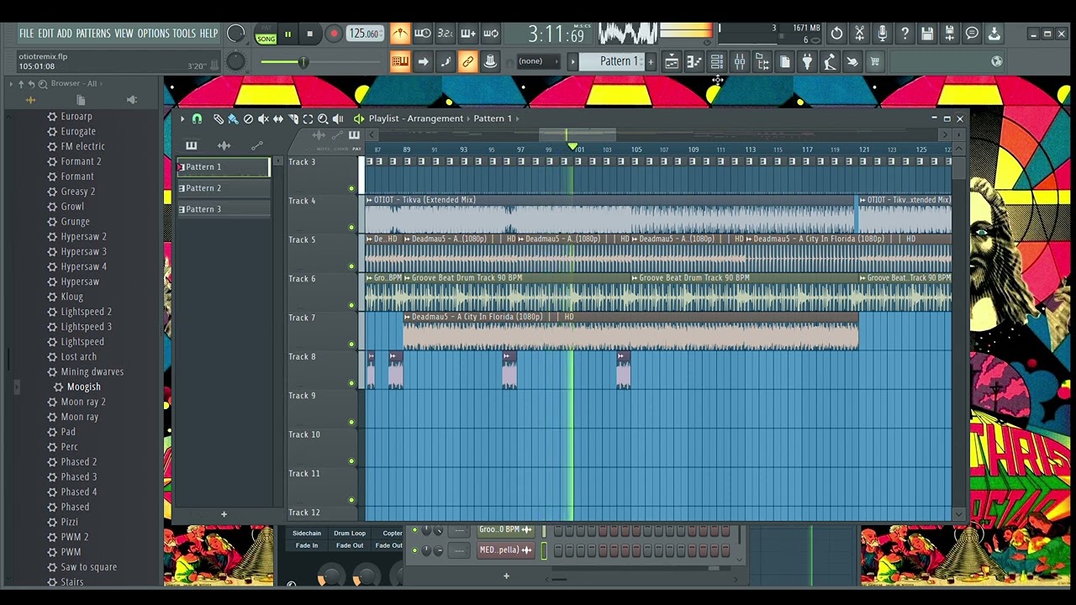Viewport: 1076px width, 605px height.
Task: Open the Piano roll from the toolbar
Action: click(694, 61)
